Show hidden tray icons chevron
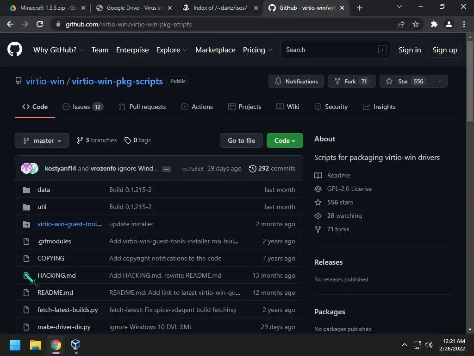This screenshot has height=356, width=474. pos(404,345)
